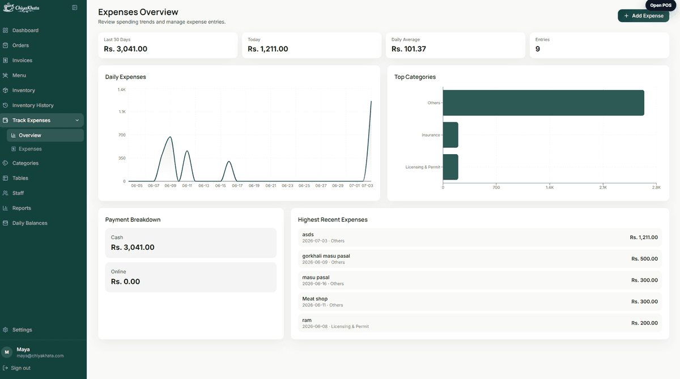Click the Reports chart icon
Screen dimensions: 680x379
[6, 208]
